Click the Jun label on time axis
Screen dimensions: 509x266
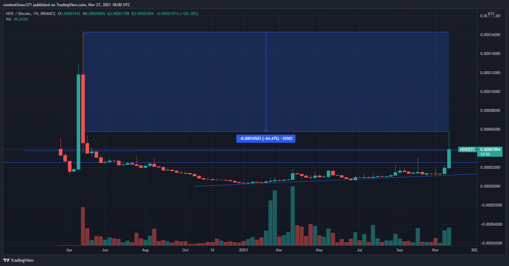tap(105, 250)
